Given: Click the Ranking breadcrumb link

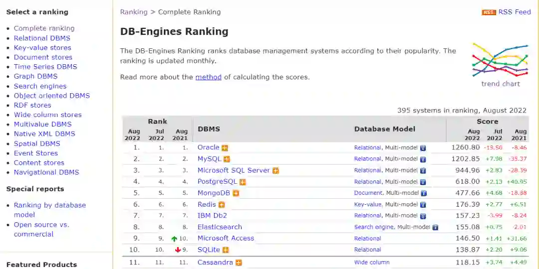Looking at the screenshot, I should (134, 12).
